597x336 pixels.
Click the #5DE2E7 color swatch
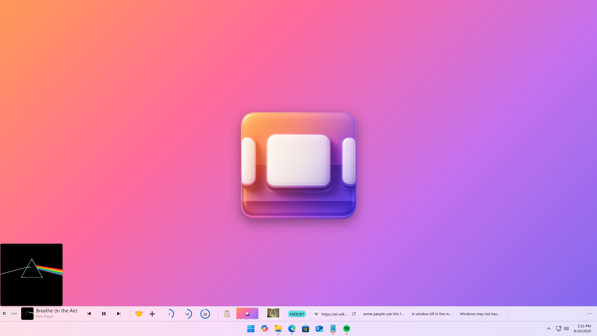click(297, 314)
